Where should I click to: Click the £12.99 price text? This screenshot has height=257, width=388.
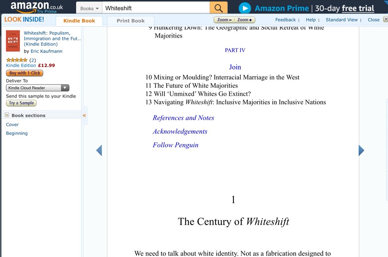(47, 65)
